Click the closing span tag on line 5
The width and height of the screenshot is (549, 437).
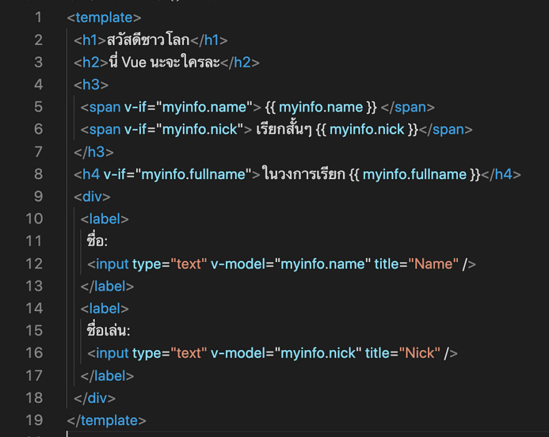coord(407,107)
